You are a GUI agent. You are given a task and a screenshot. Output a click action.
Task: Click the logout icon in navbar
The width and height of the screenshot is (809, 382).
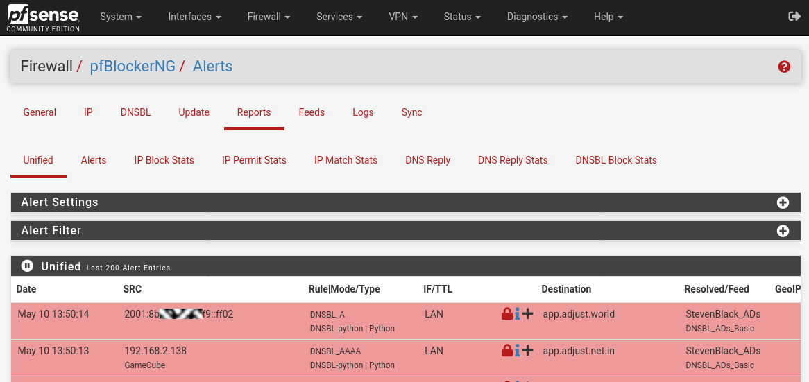point(794,17)
